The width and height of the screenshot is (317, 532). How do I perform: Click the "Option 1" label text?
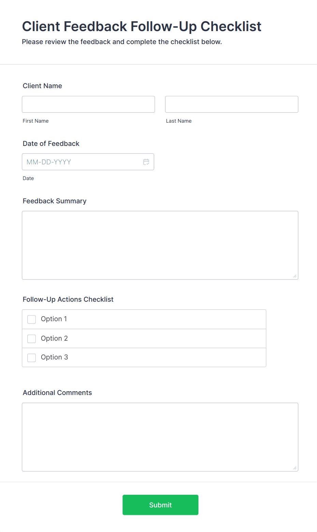click(54, 319)
